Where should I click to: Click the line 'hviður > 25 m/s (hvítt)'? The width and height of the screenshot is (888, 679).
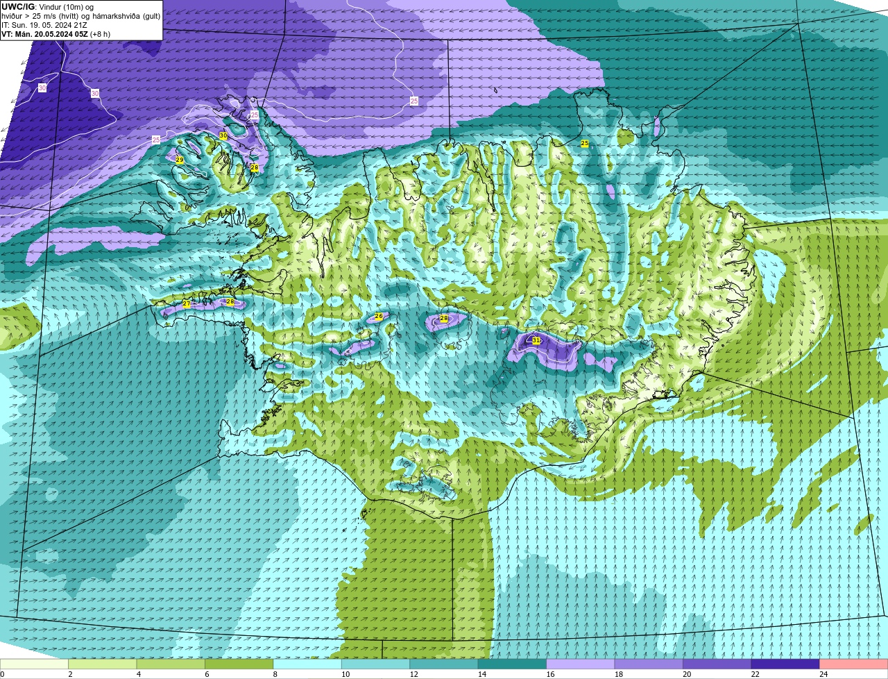[41, 16]
